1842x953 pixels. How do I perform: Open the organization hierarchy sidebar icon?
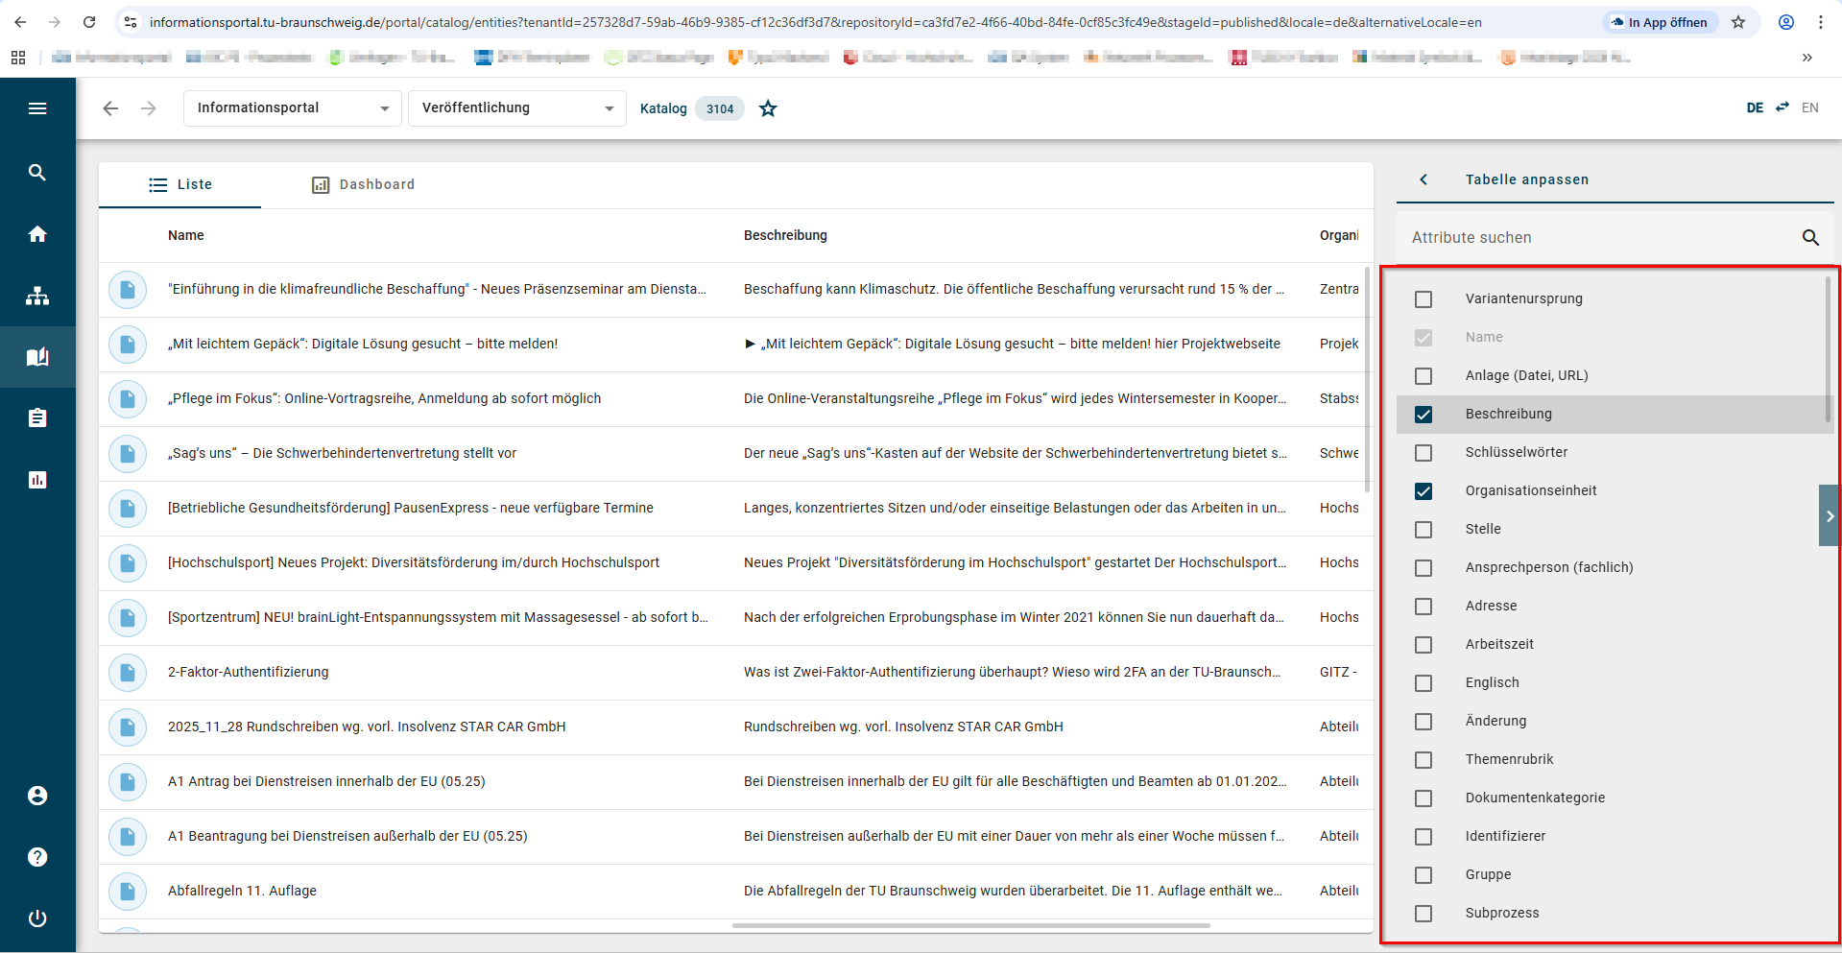(x=37, y=296)
